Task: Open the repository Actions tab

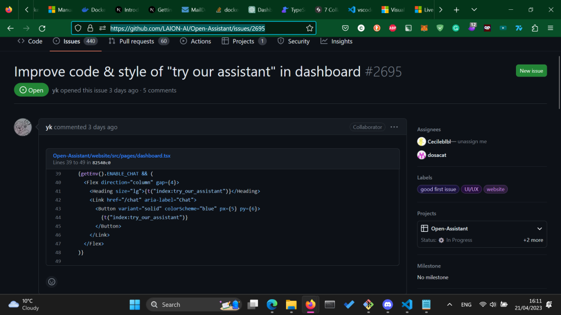Action: (x=196, y=42)
